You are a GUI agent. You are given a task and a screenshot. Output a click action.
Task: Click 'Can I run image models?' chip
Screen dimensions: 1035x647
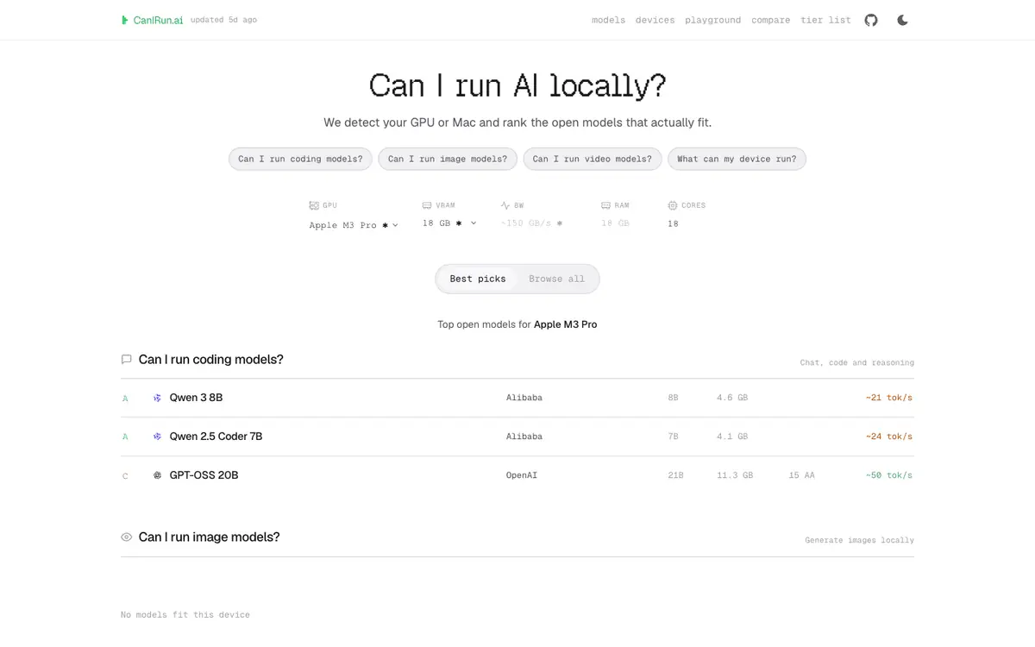pyautogui.click(x=448, y=159)
